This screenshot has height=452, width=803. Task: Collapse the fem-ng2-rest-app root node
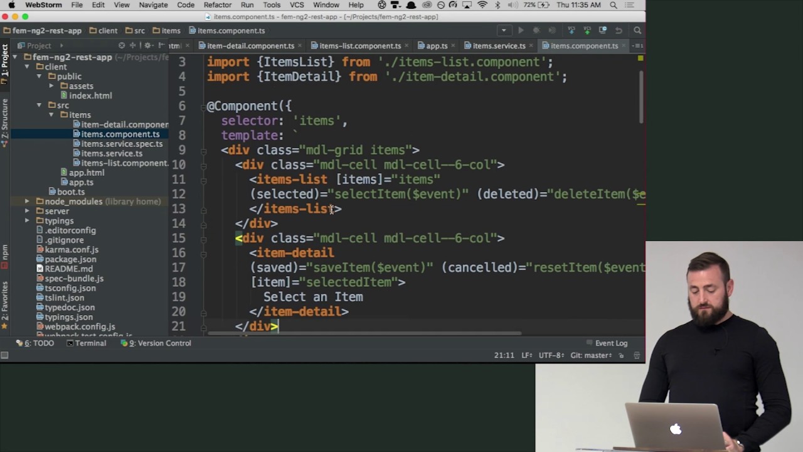click(x=14, y=57)
